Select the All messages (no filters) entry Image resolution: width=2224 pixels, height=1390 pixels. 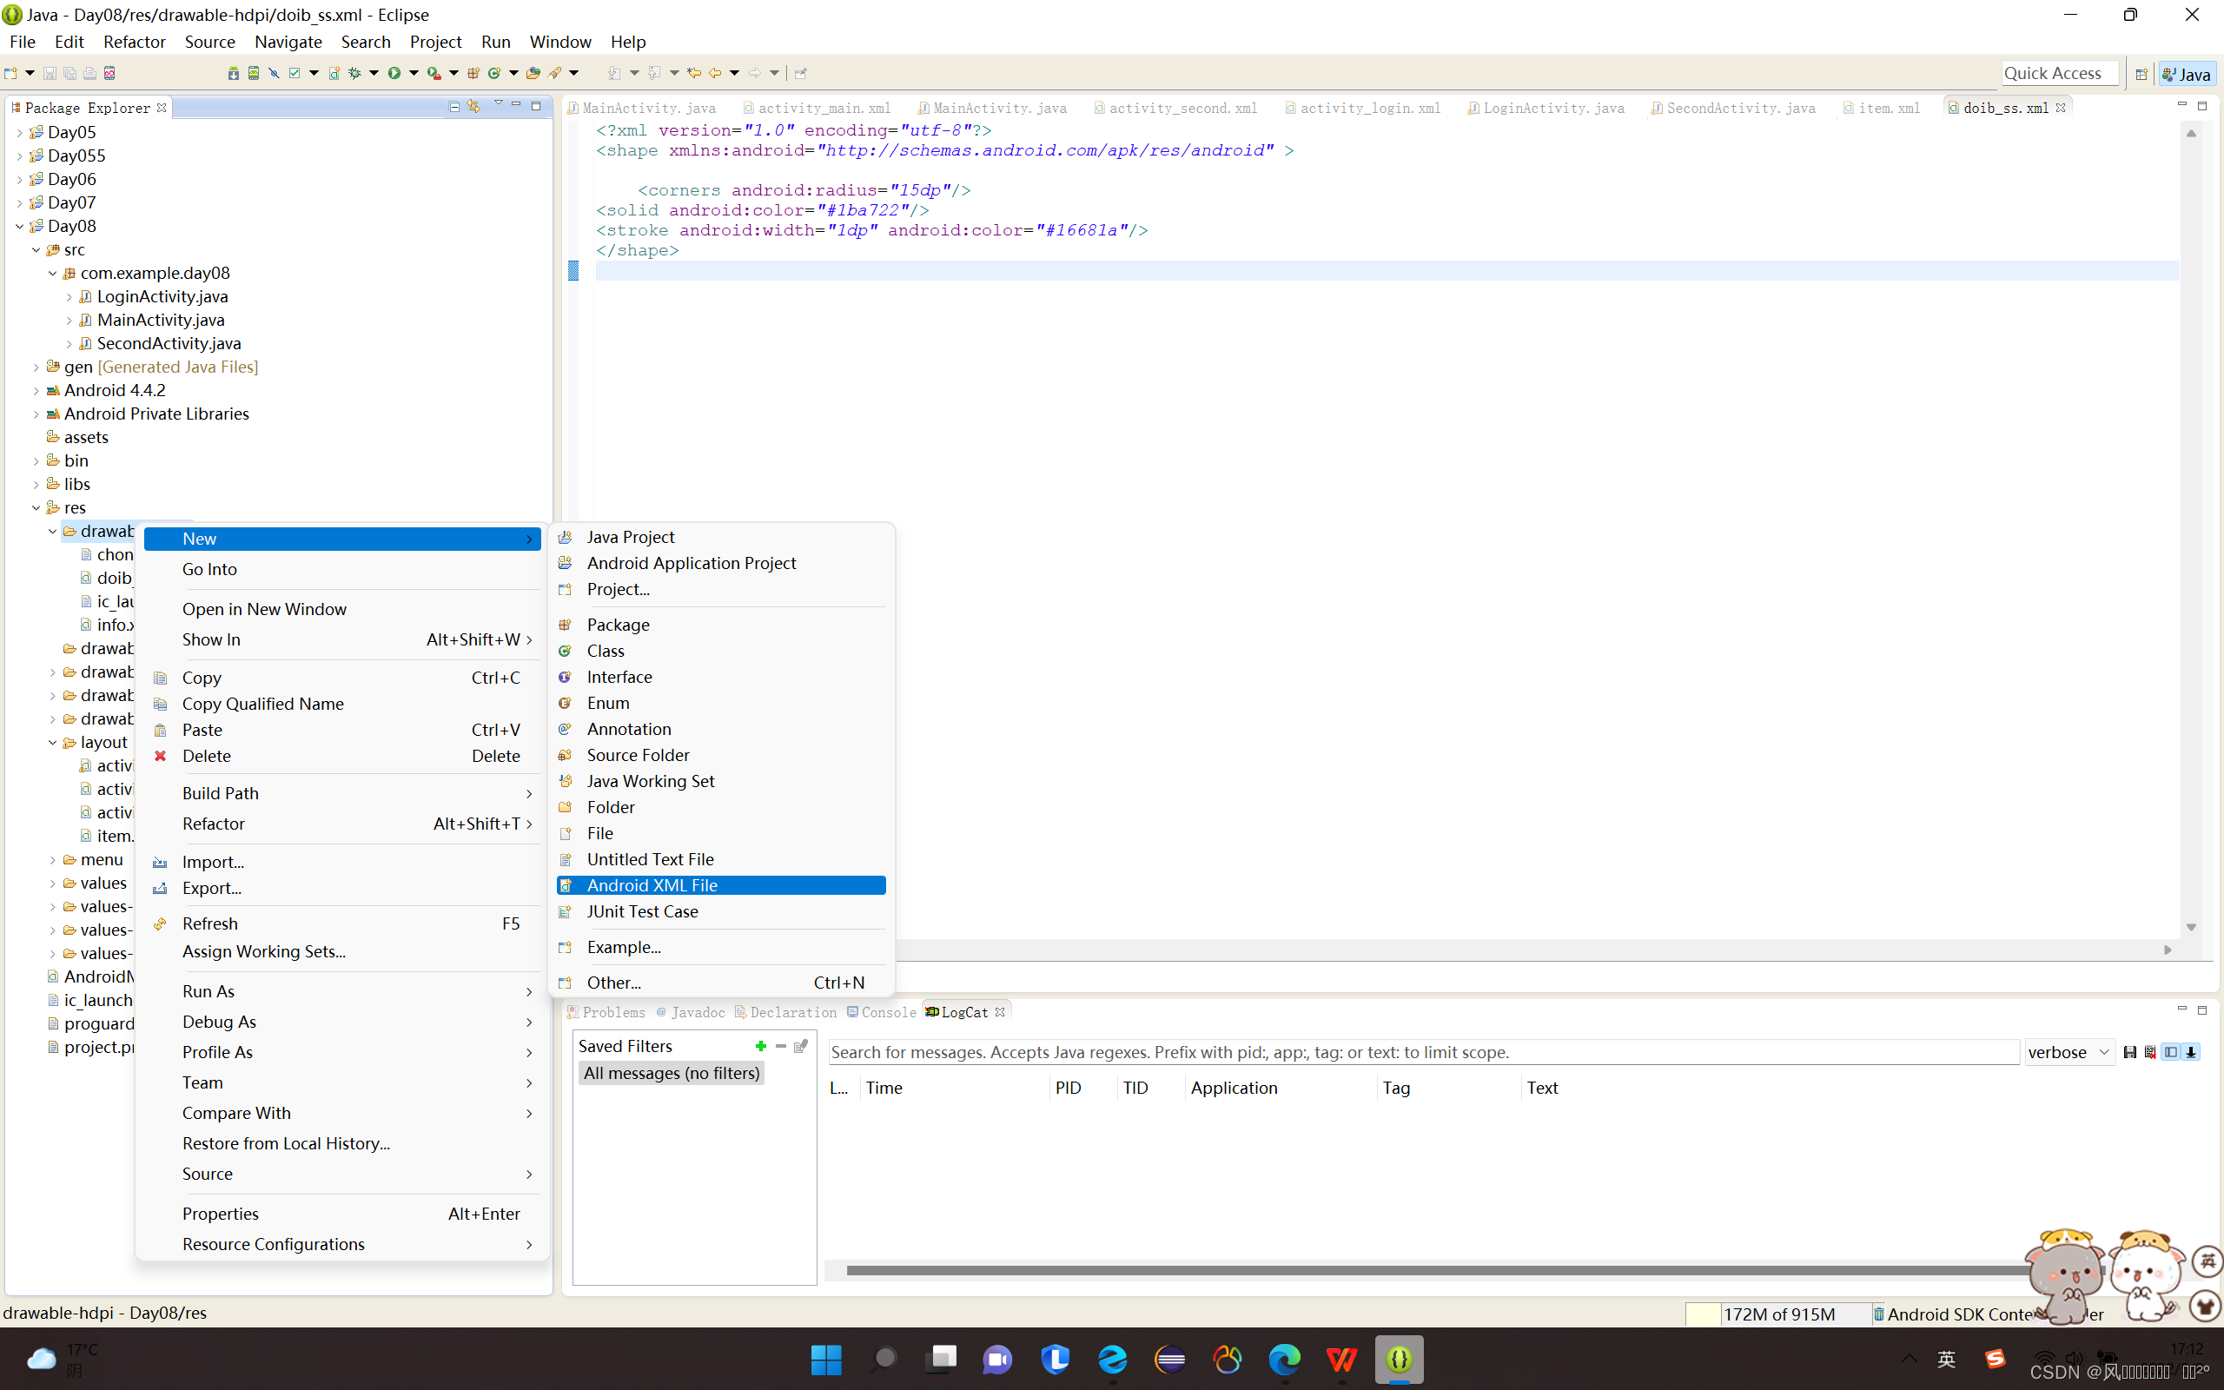click(x=671, y=1073)
